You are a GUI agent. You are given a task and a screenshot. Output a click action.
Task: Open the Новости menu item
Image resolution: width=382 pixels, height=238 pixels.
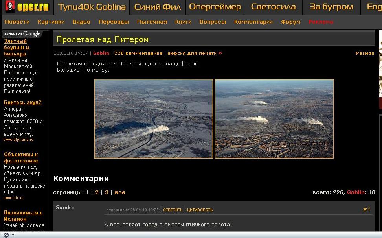[x=17, y=22]
